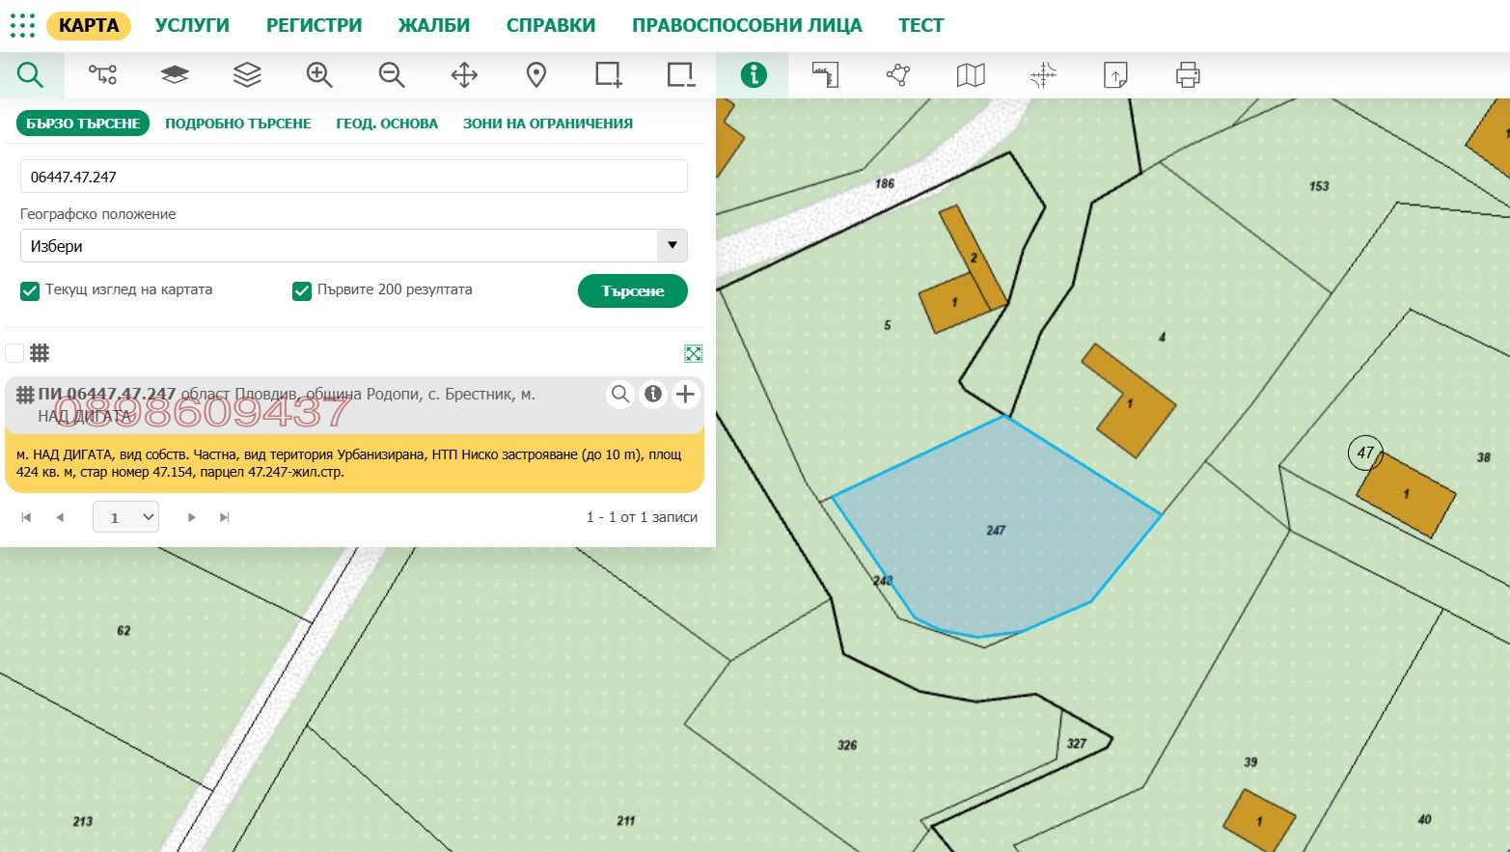1510x852 pixels.
Task: Click the zoom out magnifier tool
Action: [x=392, y=75]
